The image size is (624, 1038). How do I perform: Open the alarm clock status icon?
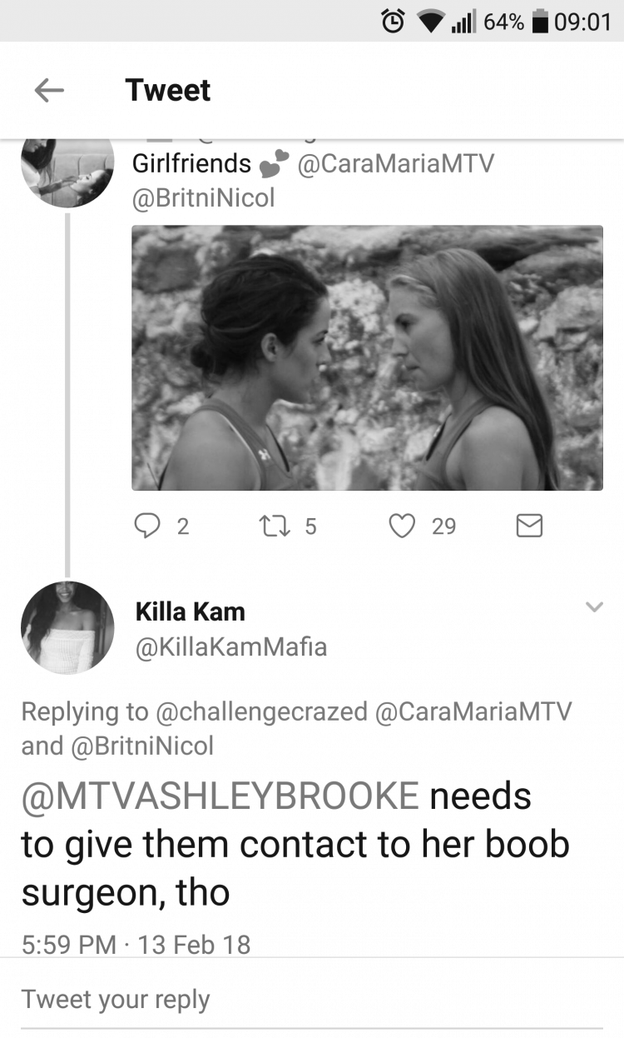point(394,21)
